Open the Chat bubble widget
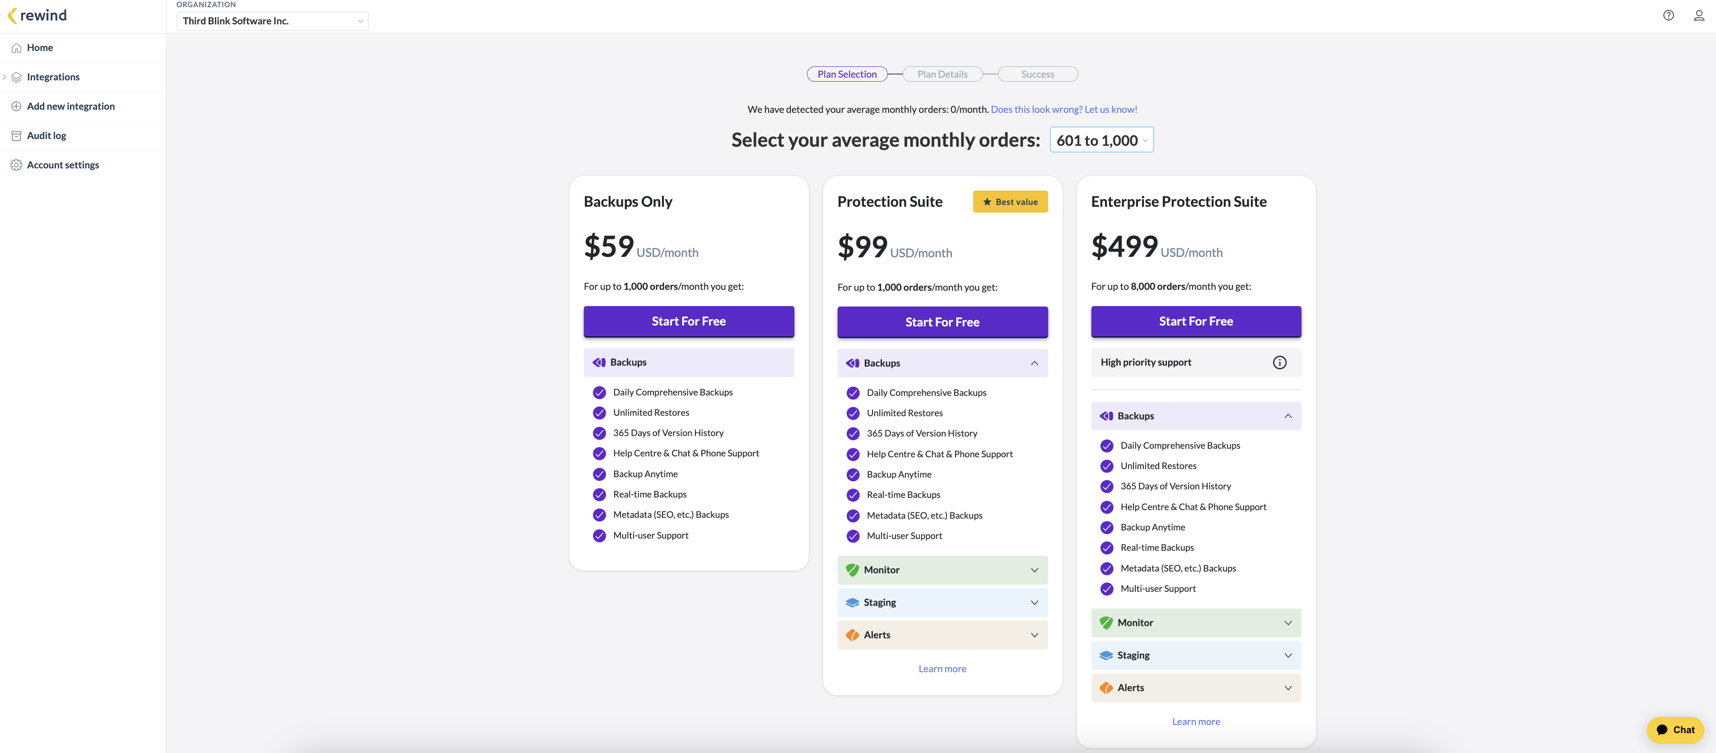This screenshot has height=753, width=1716. click(x=1675, y=730)
